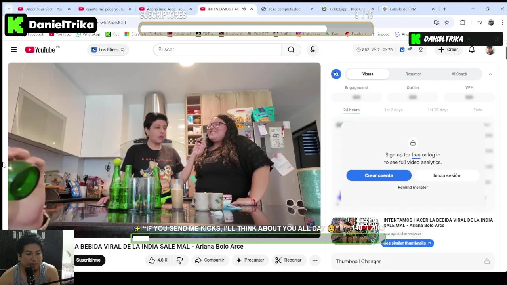Open the indeed bookmark
The image size is (507, 285).
tap(383, 34)
